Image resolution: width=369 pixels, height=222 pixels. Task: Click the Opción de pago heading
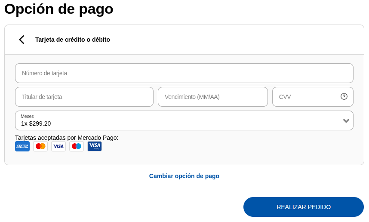coord(59,9)
